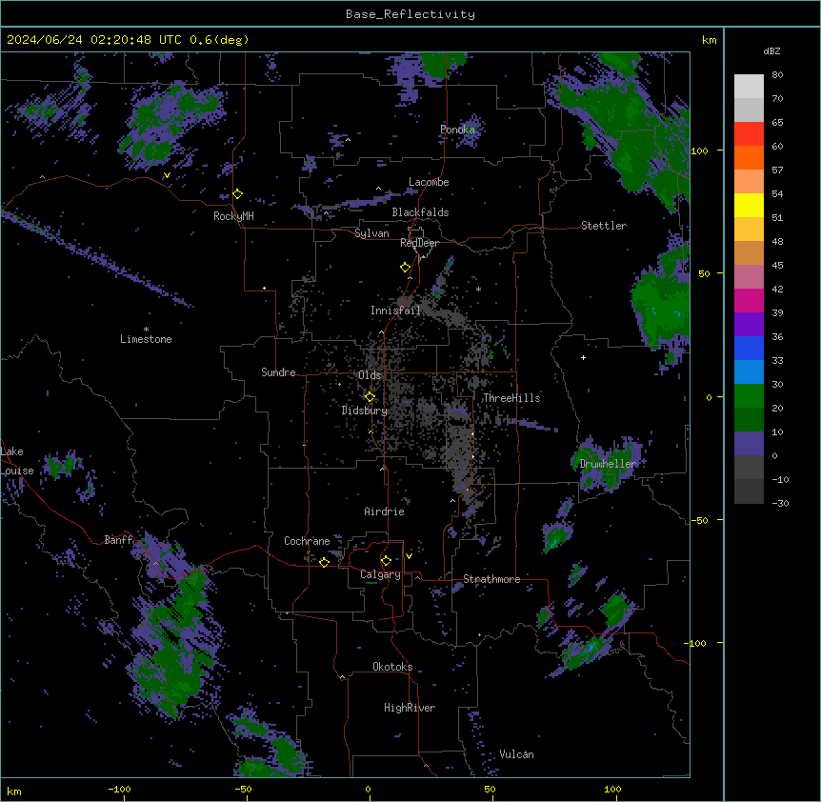Click the Stettler city label
The width and height of the screenshot is (821, 802).
604,226
